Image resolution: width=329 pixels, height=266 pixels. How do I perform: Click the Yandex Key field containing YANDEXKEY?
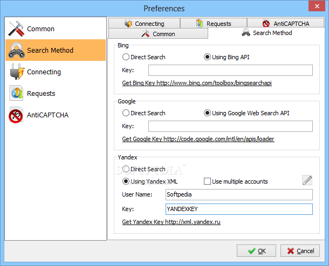(239, 209)
